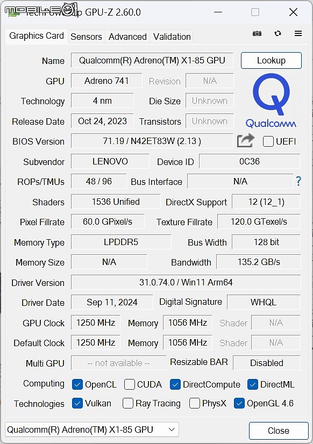Click the Default Clock row Memory 1056 MHz field

point(188,342)
